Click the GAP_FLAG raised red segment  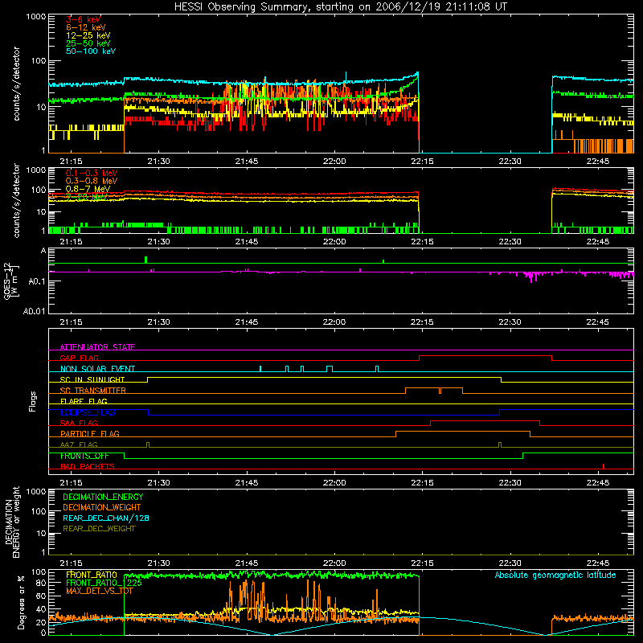click(485, 356)
